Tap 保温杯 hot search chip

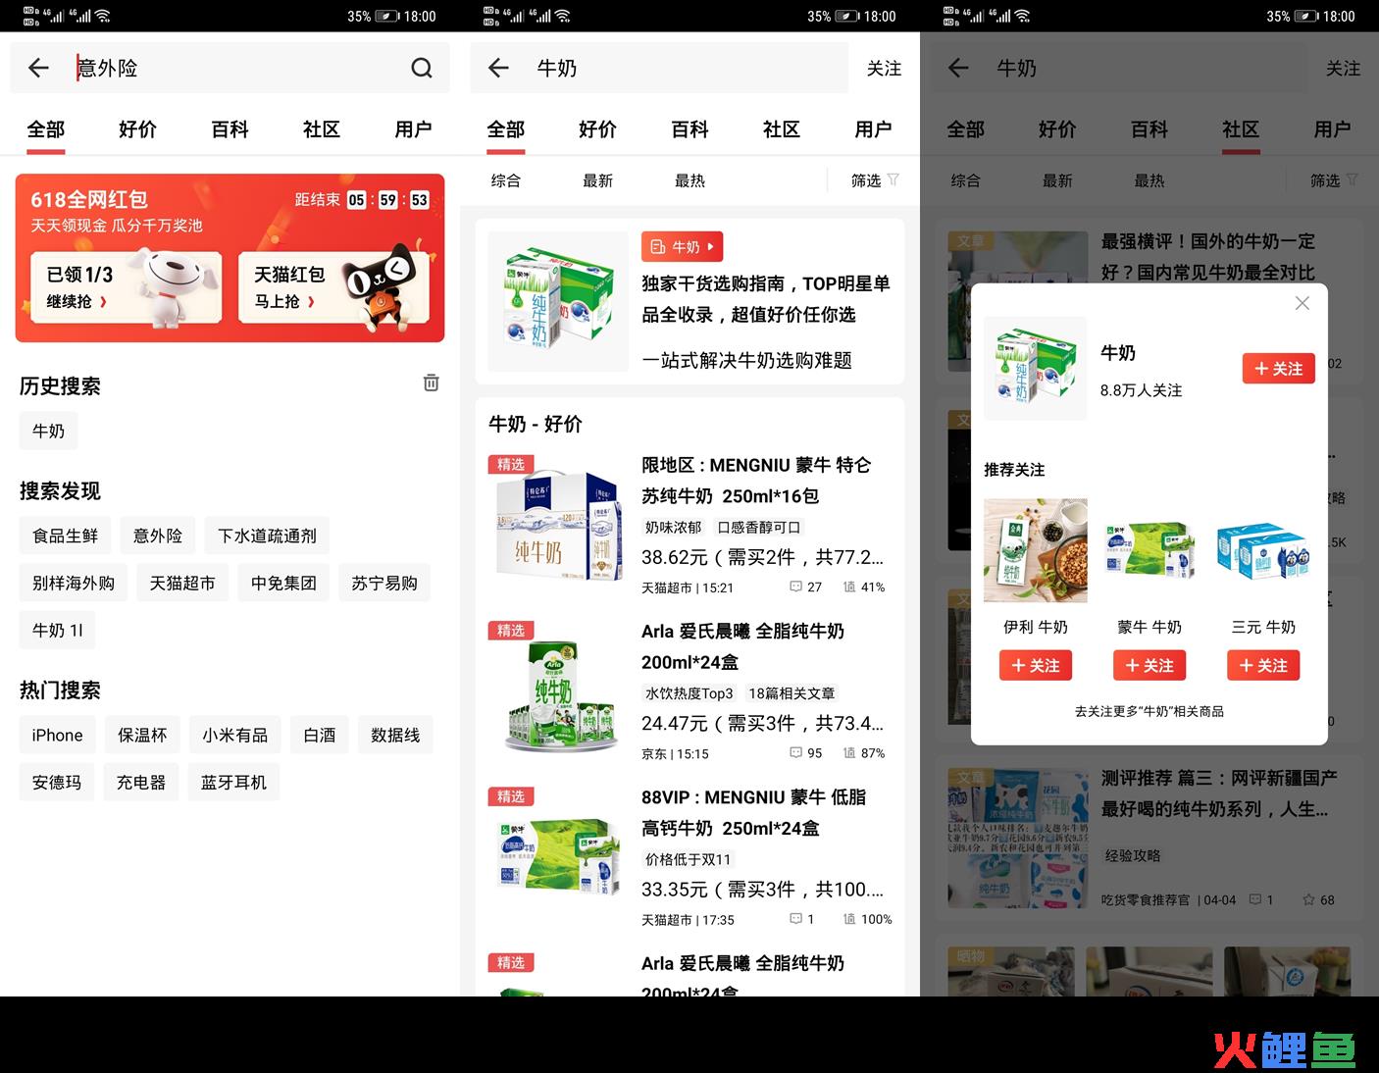(142, 735)
